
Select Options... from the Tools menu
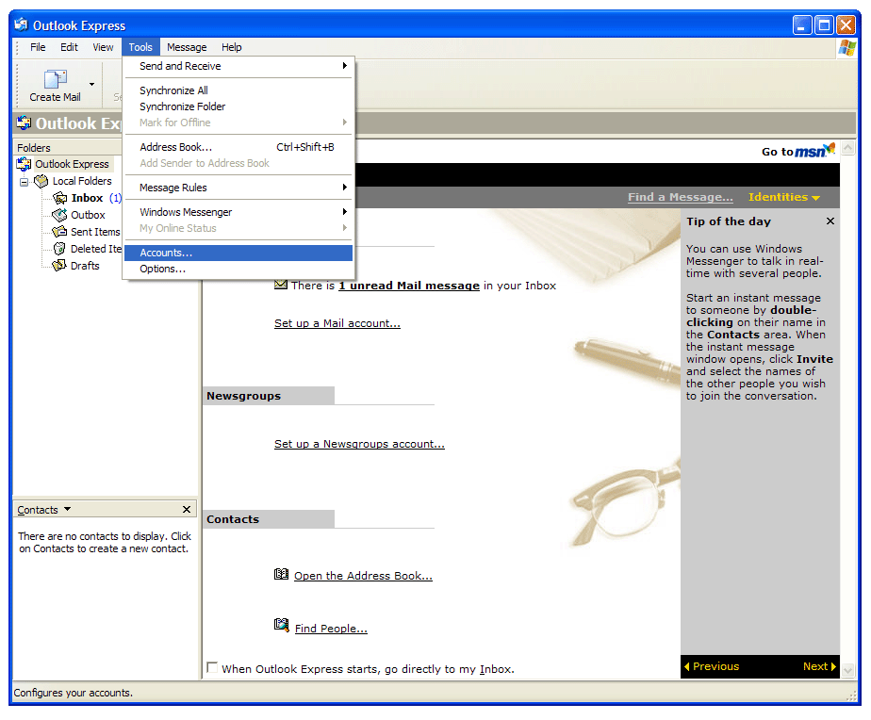click(x=238, y=269)
